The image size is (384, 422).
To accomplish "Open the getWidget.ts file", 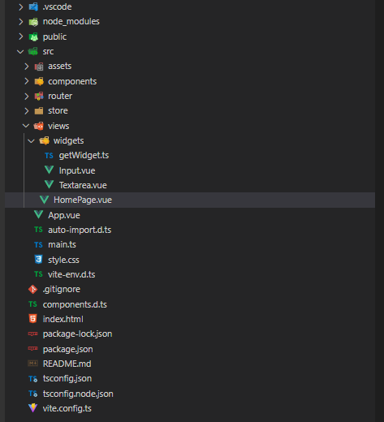I will (84, 156).
